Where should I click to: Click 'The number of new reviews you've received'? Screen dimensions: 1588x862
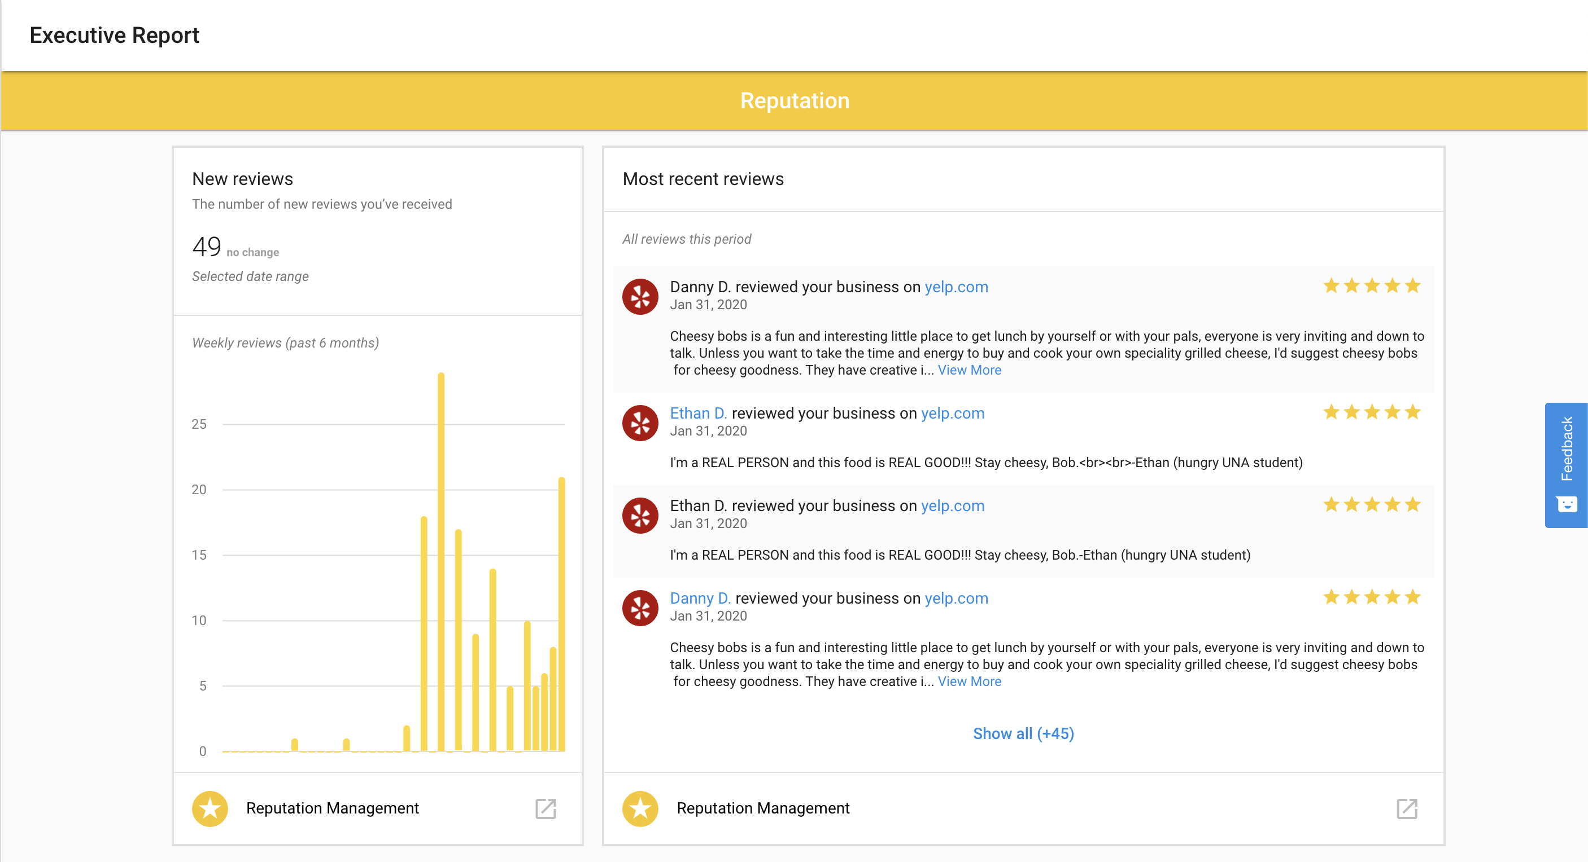click(x=322, y=204)
